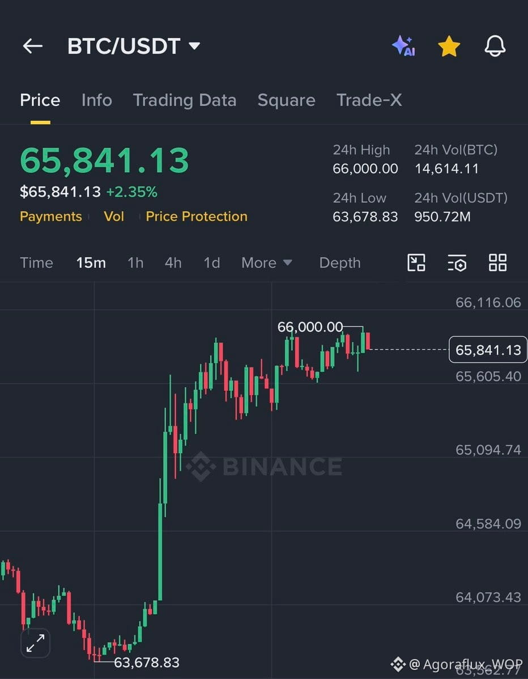Tap the 64,584.09 axis label
This screenshot has width=528, height=679.
[x=488, y=524]
